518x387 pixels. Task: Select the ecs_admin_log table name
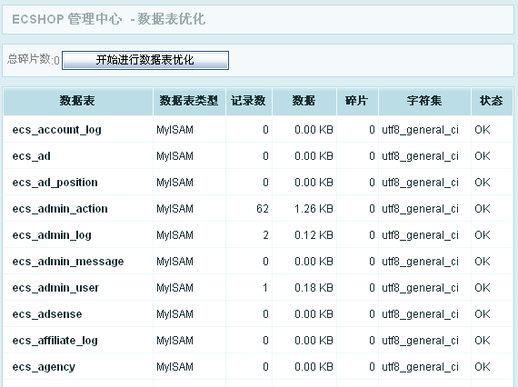(x=52, y=234)
